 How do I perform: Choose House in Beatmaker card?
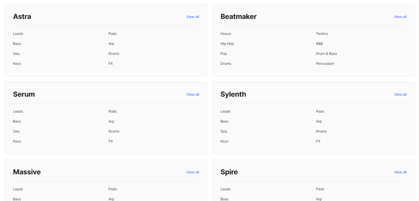[226, 34]
